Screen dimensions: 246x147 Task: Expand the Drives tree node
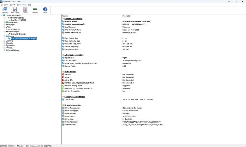pyautogui.click(x=4, y=41)
